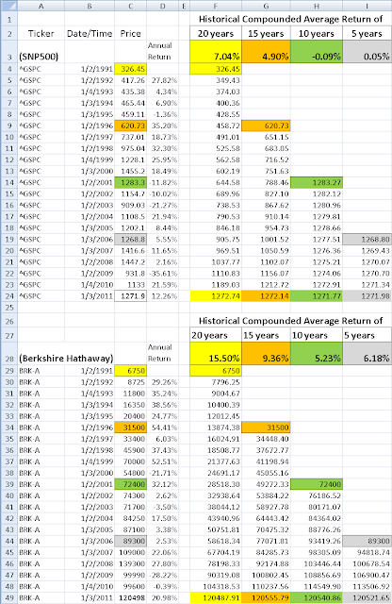Viewport: 392px width, 604px height.
Task: Select orange cell 120555.79
Action: pyautogui.click(x=266, y=597)
